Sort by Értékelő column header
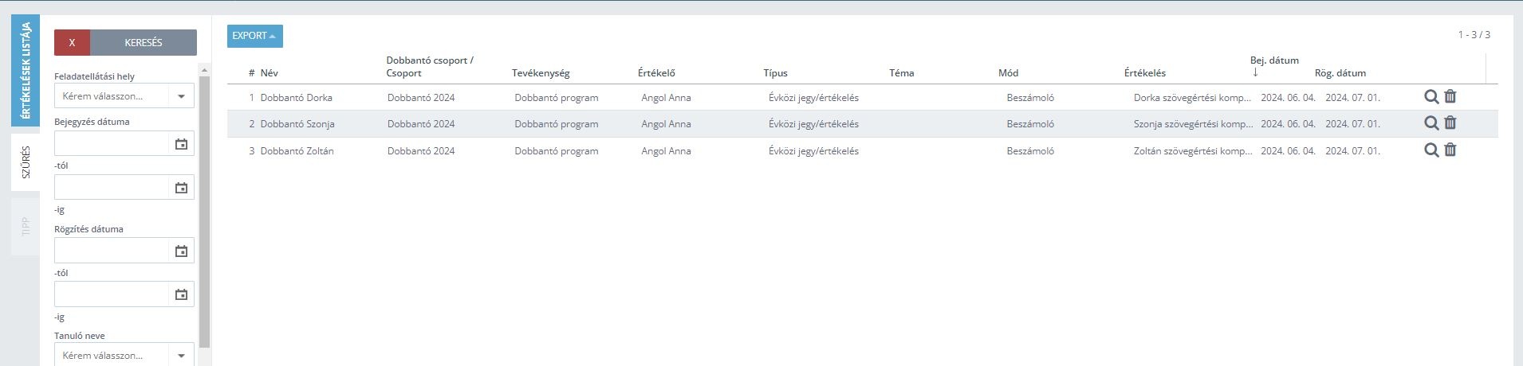Image resolution: width=1523 pixels, height=366 pixels. pos(656,73)
